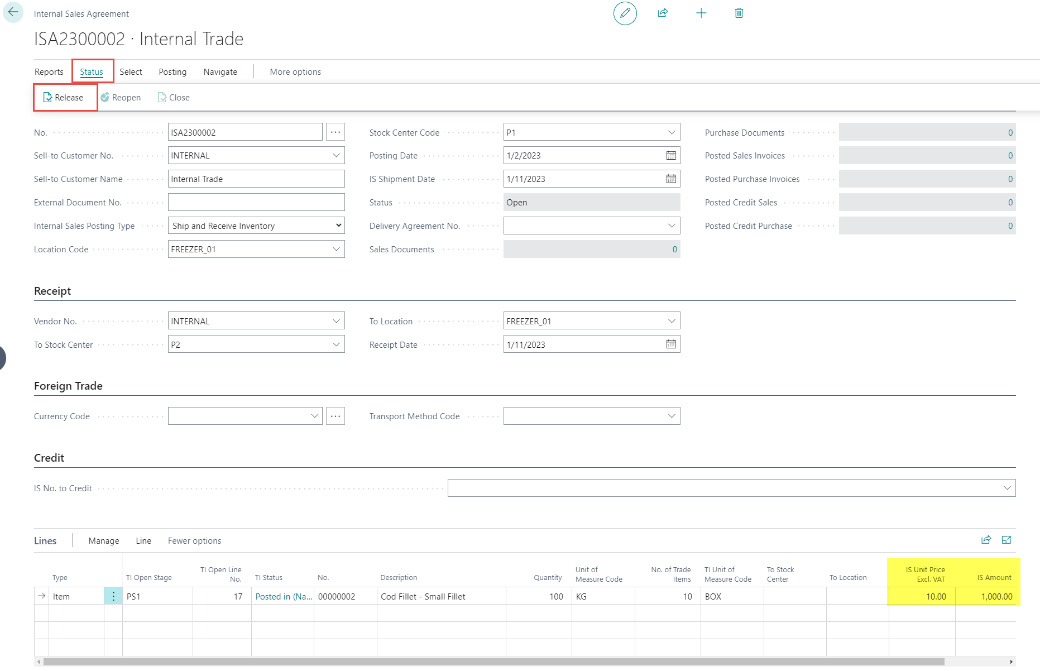1040x671 pixels.
Task: Expand the Sell-to Customer No. dropdown
Action: coord(336,156)
